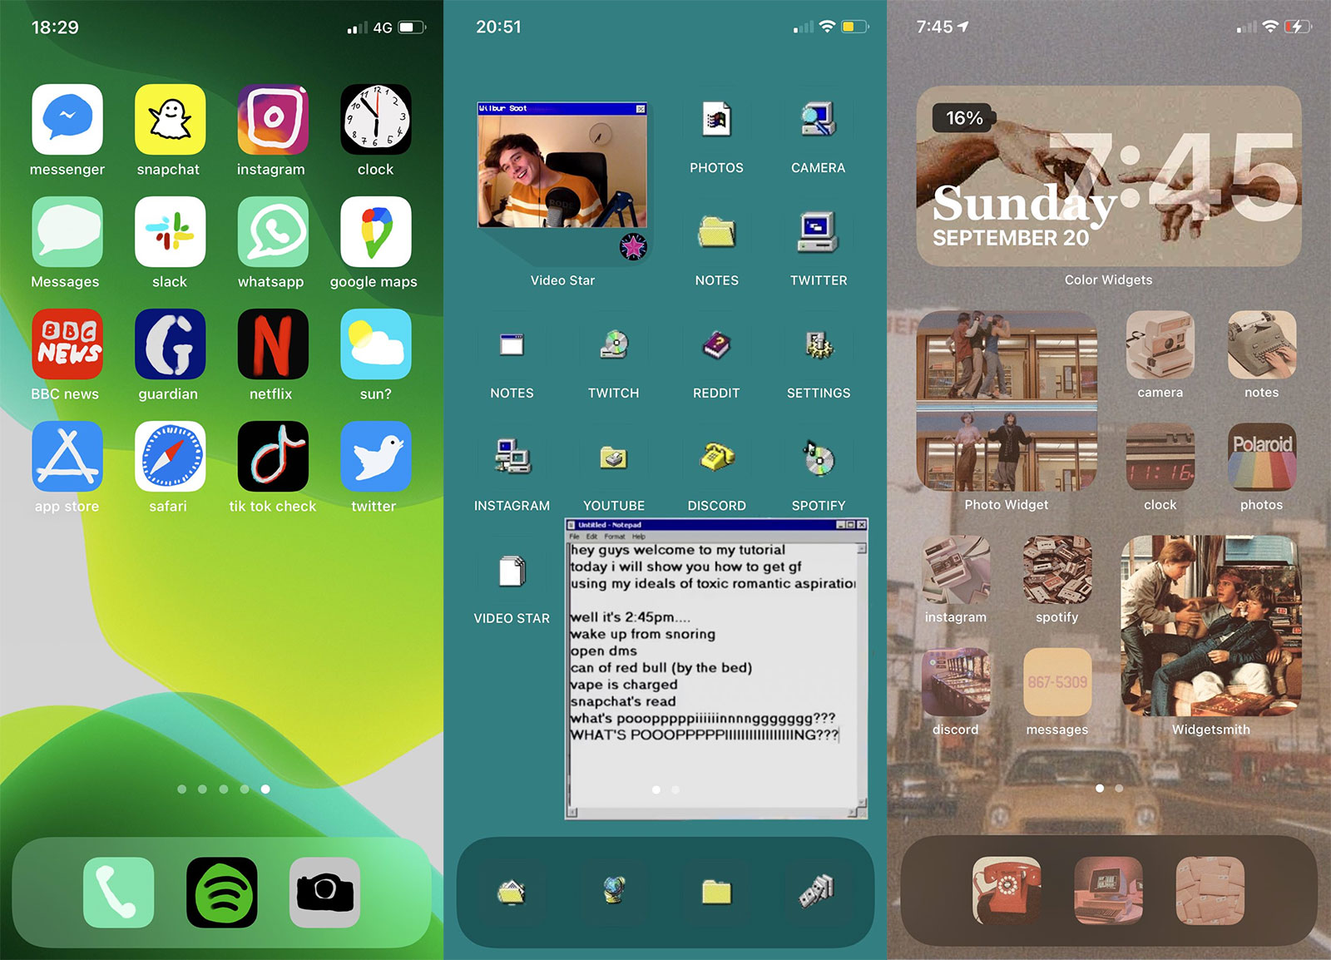Select the second page dot on vintage screen
This screenshot has height=960, width=1331.
click(x=1119, y=788)
